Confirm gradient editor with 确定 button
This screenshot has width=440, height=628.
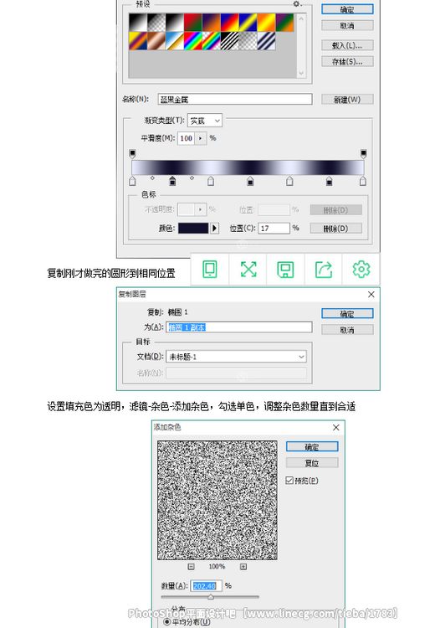347,9
